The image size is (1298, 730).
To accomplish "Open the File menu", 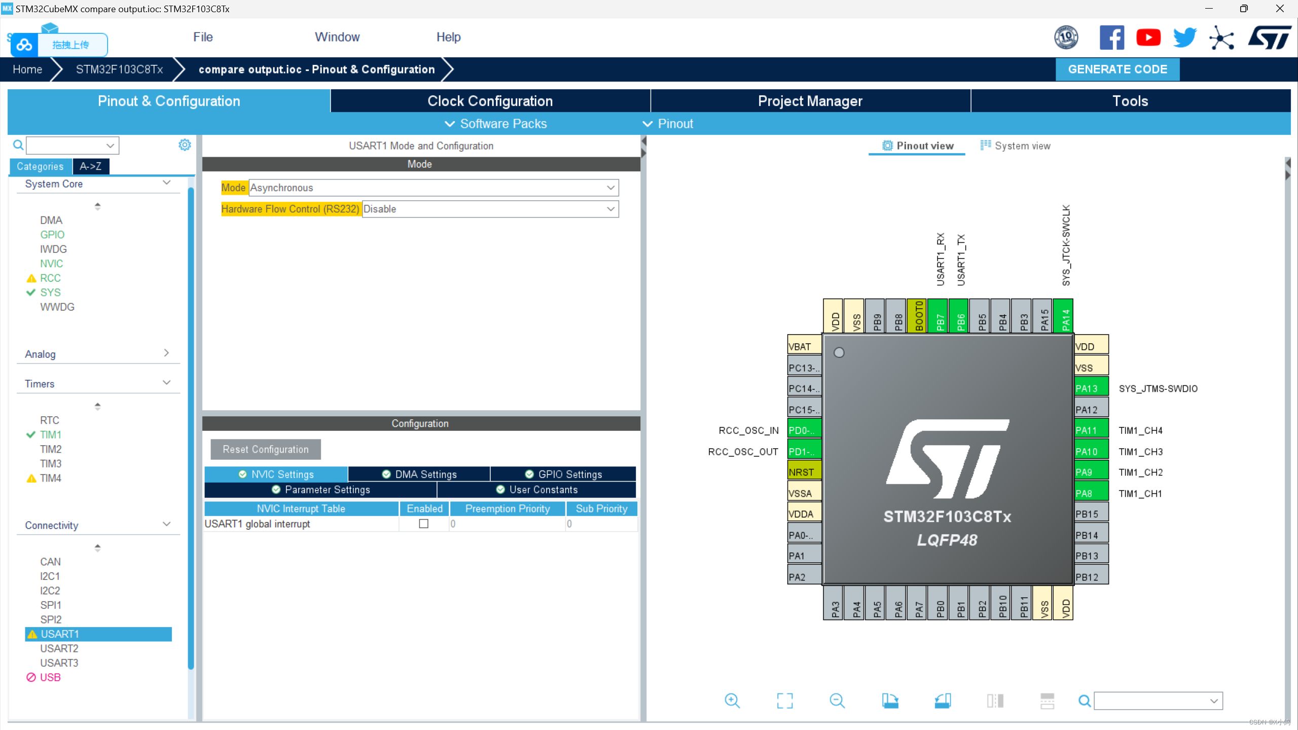I will 203,37.
